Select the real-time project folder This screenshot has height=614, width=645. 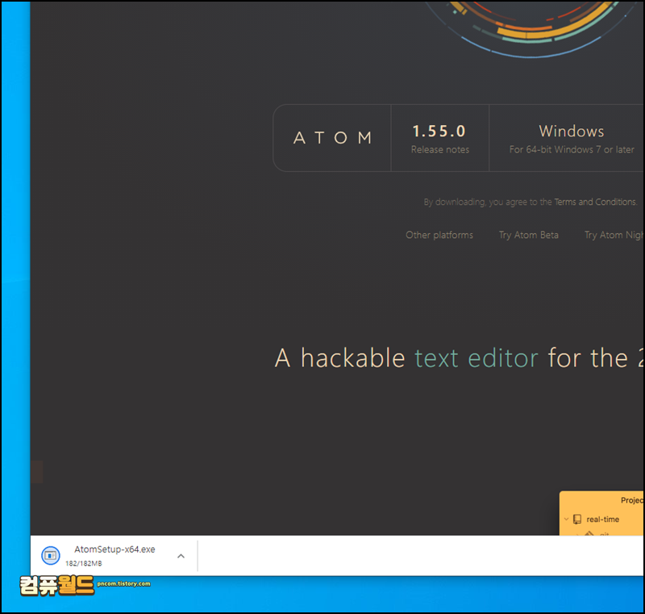click(602, 520)
